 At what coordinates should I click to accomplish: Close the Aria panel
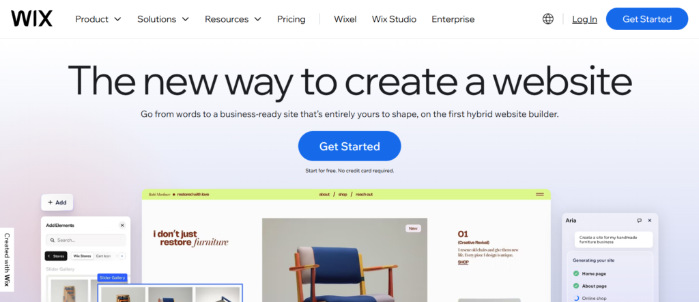pos(650,221)
